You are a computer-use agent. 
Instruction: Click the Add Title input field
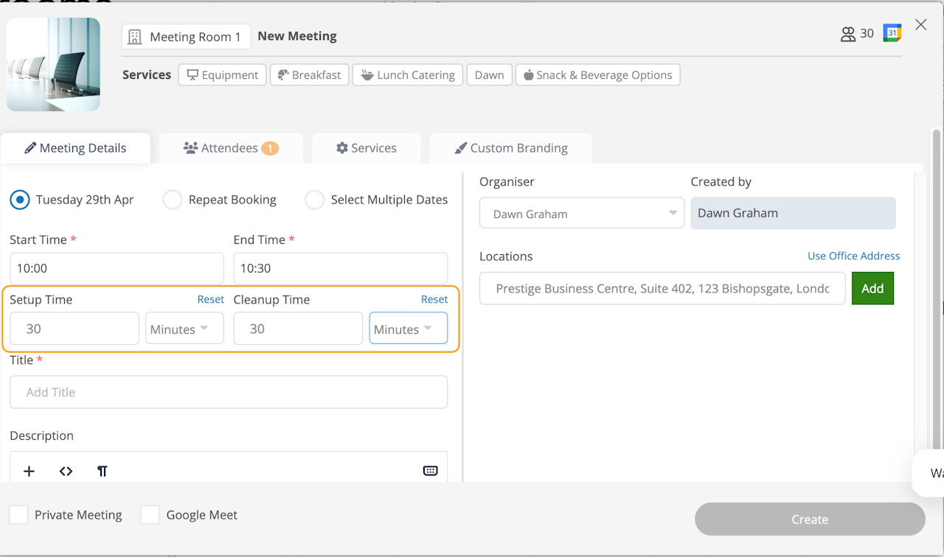tap(229, 392)
